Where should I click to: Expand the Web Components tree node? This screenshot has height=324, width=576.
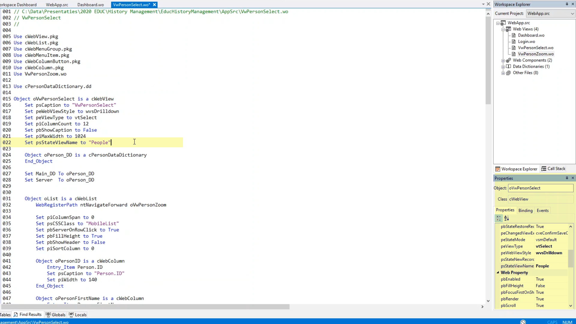[503, 61]
